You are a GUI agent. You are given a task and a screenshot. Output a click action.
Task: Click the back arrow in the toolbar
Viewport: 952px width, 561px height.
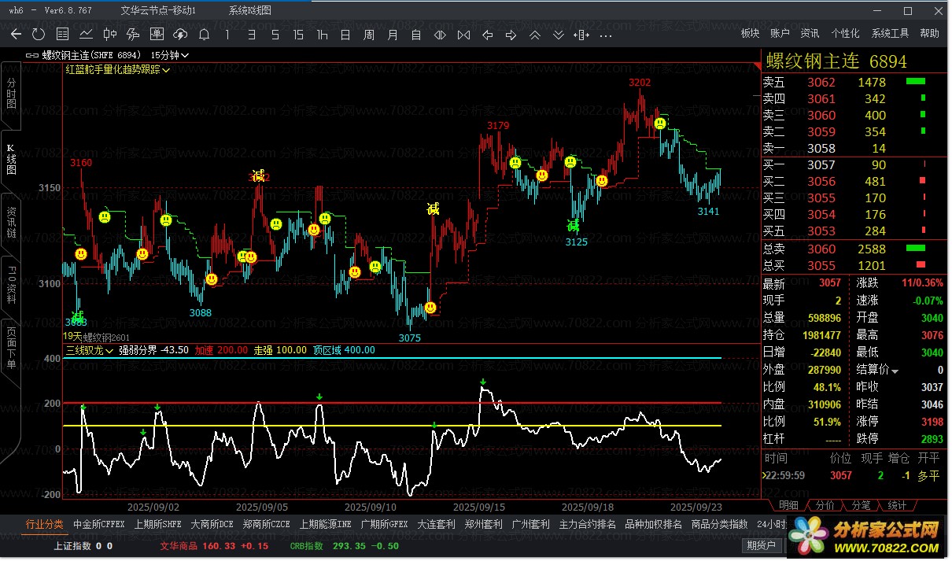click(16, 35)
